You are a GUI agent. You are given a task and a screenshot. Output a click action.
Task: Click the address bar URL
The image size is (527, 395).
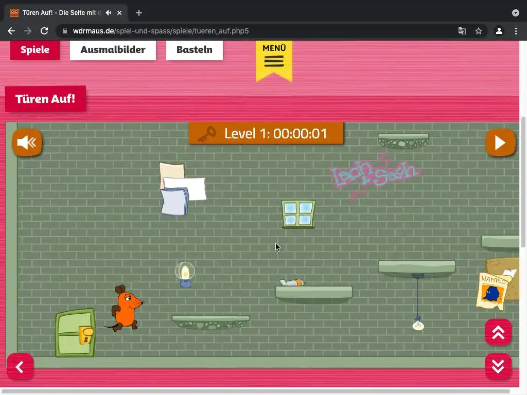(x=161, y=31)
